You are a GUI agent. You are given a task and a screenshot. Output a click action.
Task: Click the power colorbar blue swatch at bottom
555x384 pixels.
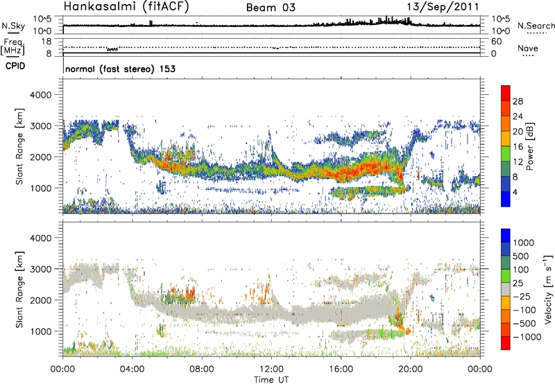pos(506,199)
